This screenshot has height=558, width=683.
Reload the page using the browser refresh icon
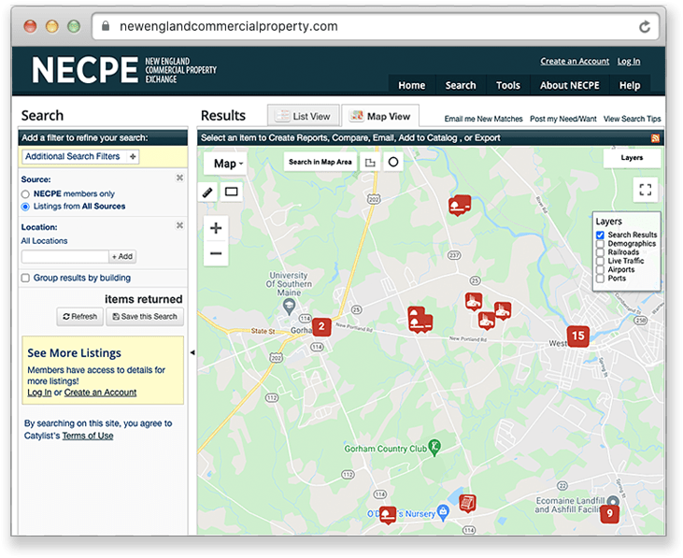[645, 27]
